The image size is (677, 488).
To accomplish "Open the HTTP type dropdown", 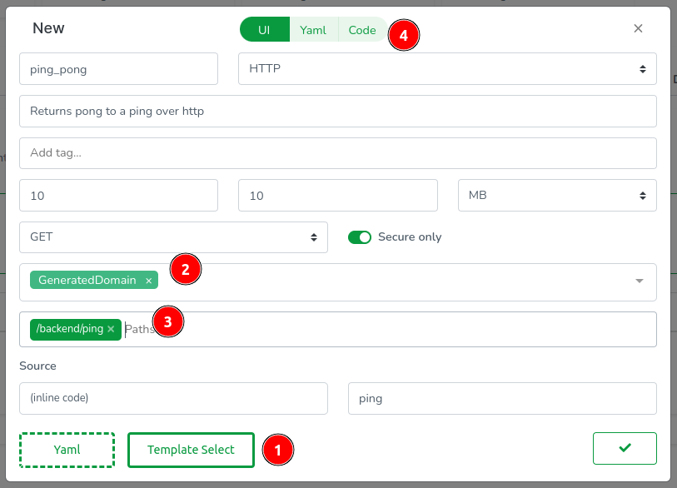I will (x=447, y=69).
